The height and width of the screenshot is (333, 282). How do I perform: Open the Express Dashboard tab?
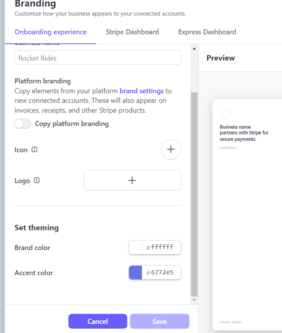pyautogui.click(x=207, y=32)
